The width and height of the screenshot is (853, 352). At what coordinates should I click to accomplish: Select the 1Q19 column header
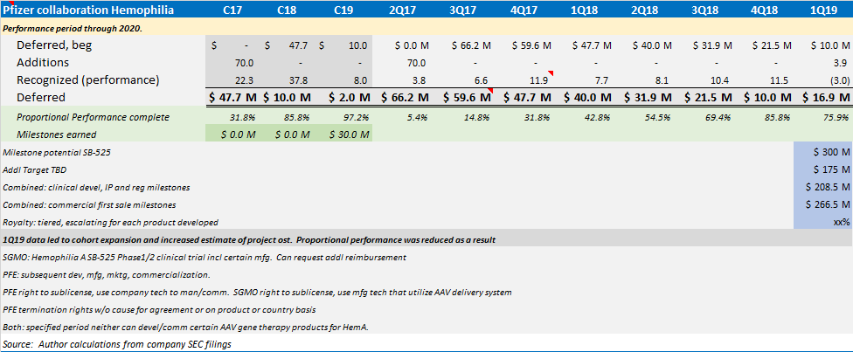823,10
